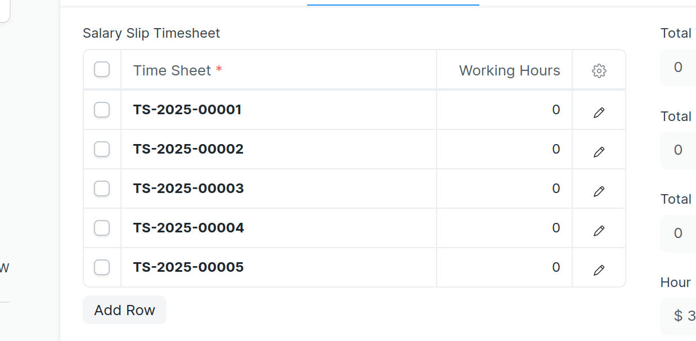696x341 pixels.
Task: Edit row TS-2025-00005 with pencil icon
Action: point(599,270)
